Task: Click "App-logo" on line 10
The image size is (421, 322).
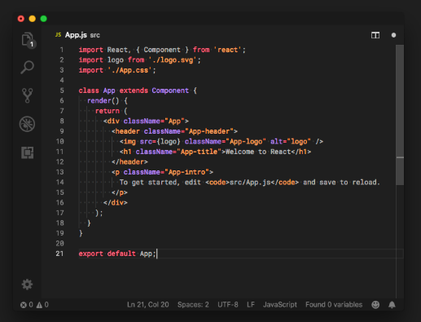Action: tap(246, 142)
